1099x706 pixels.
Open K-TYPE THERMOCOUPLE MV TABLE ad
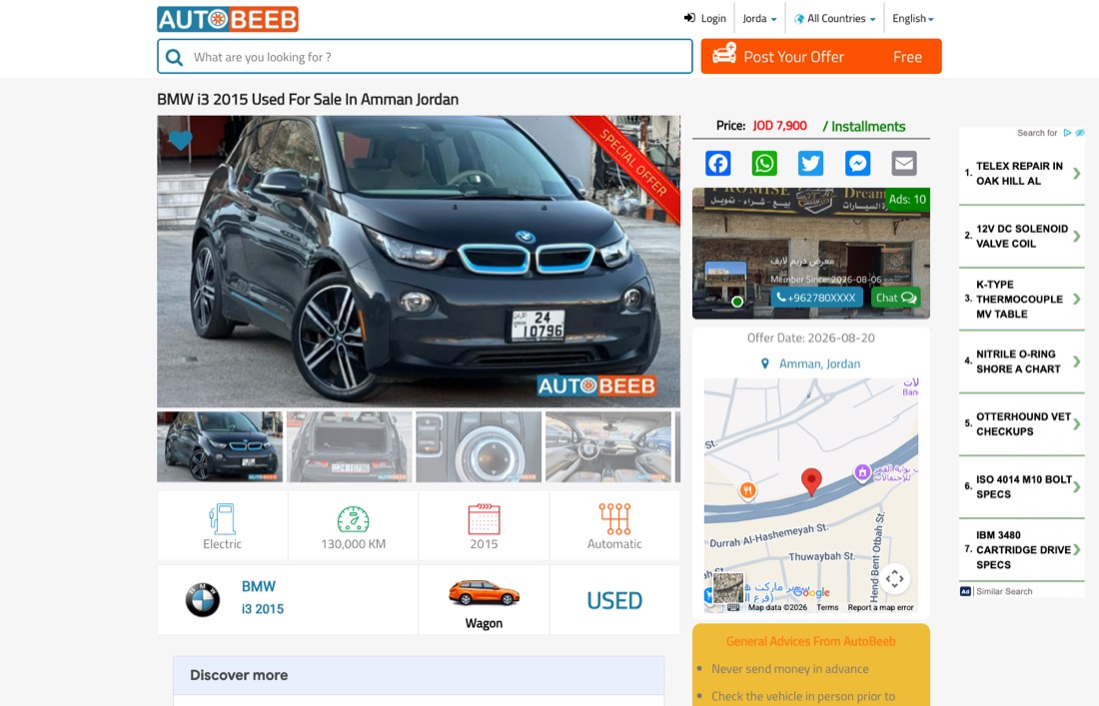click(1021, 299)
